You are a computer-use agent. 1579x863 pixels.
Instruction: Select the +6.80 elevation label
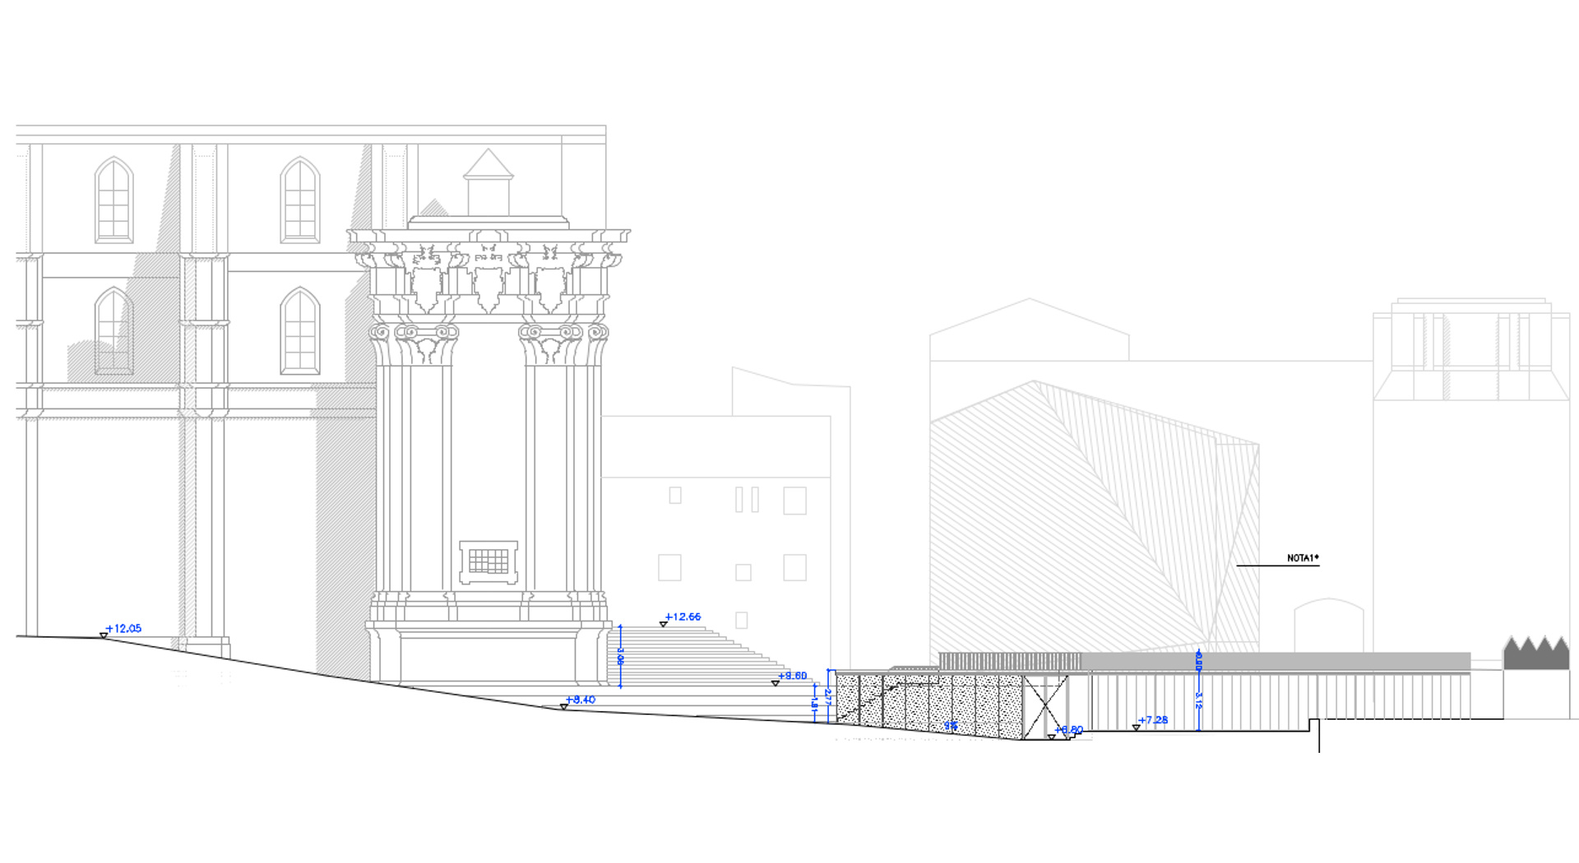coord(1070,730)
